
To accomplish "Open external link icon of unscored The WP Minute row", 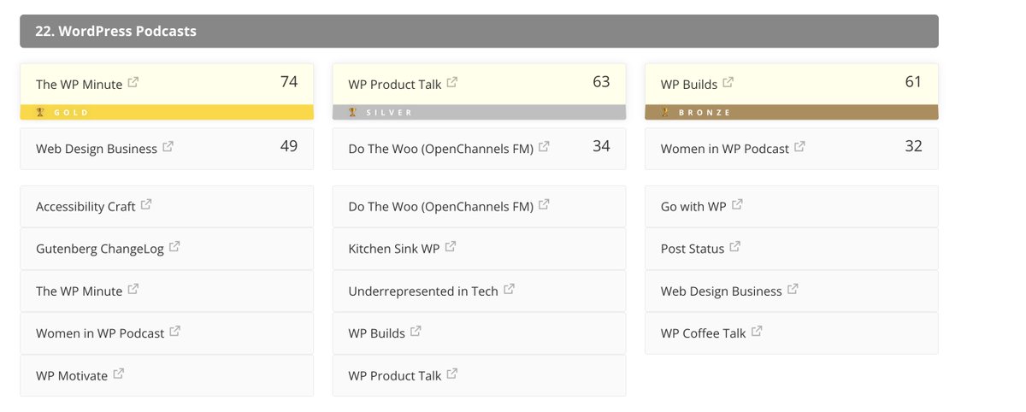I will click(x=133, y=290).
